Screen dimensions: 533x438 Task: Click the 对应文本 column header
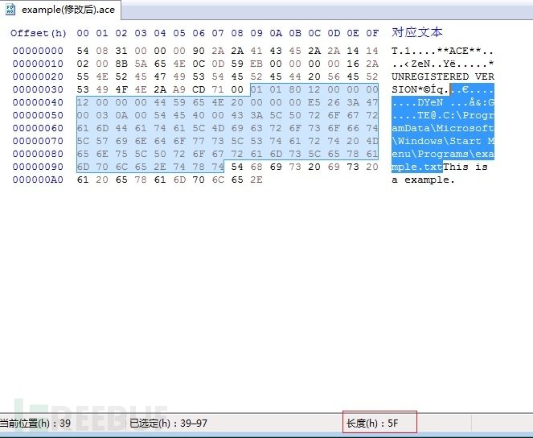tap(416, 32)
